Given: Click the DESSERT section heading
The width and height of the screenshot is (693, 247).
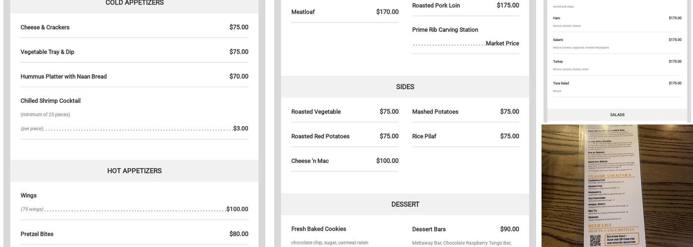Looking at the screenshot, I should (405, 205).
